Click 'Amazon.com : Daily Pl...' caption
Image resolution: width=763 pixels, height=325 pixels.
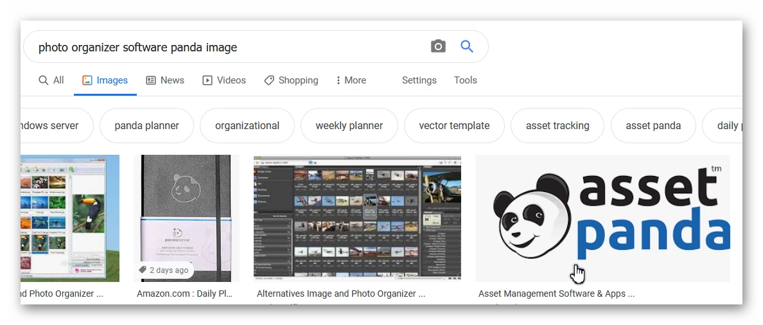184,294
